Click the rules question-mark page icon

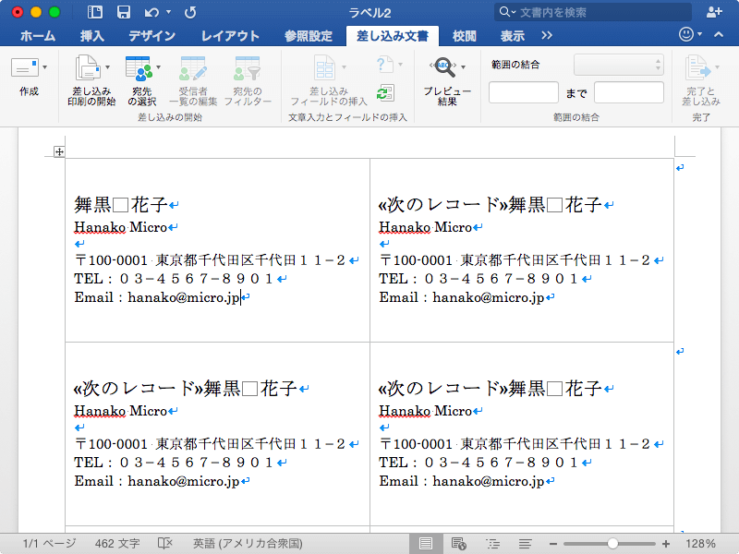tap(384, 64)
